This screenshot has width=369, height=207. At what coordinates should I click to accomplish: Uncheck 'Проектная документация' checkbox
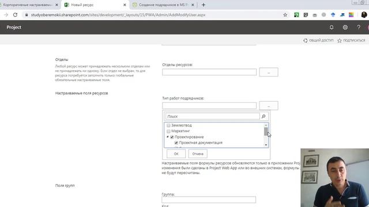176,143
